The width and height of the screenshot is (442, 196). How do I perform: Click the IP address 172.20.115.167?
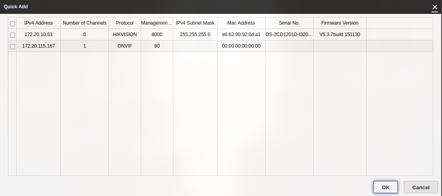(x=39, y=46)
